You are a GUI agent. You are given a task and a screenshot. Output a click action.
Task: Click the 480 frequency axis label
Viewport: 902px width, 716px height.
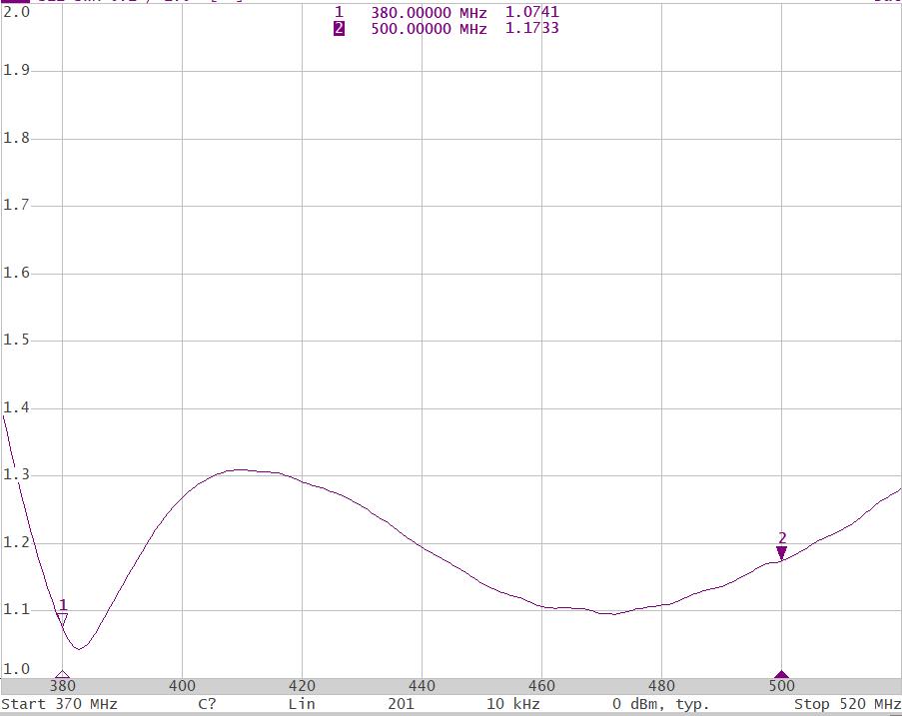(x=661, y=685)
